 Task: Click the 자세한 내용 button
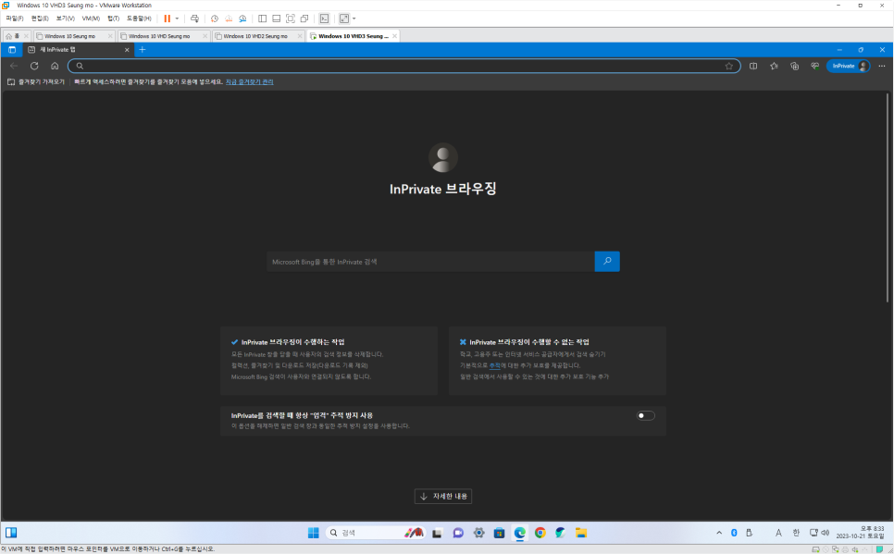click(x=443, y=497)
